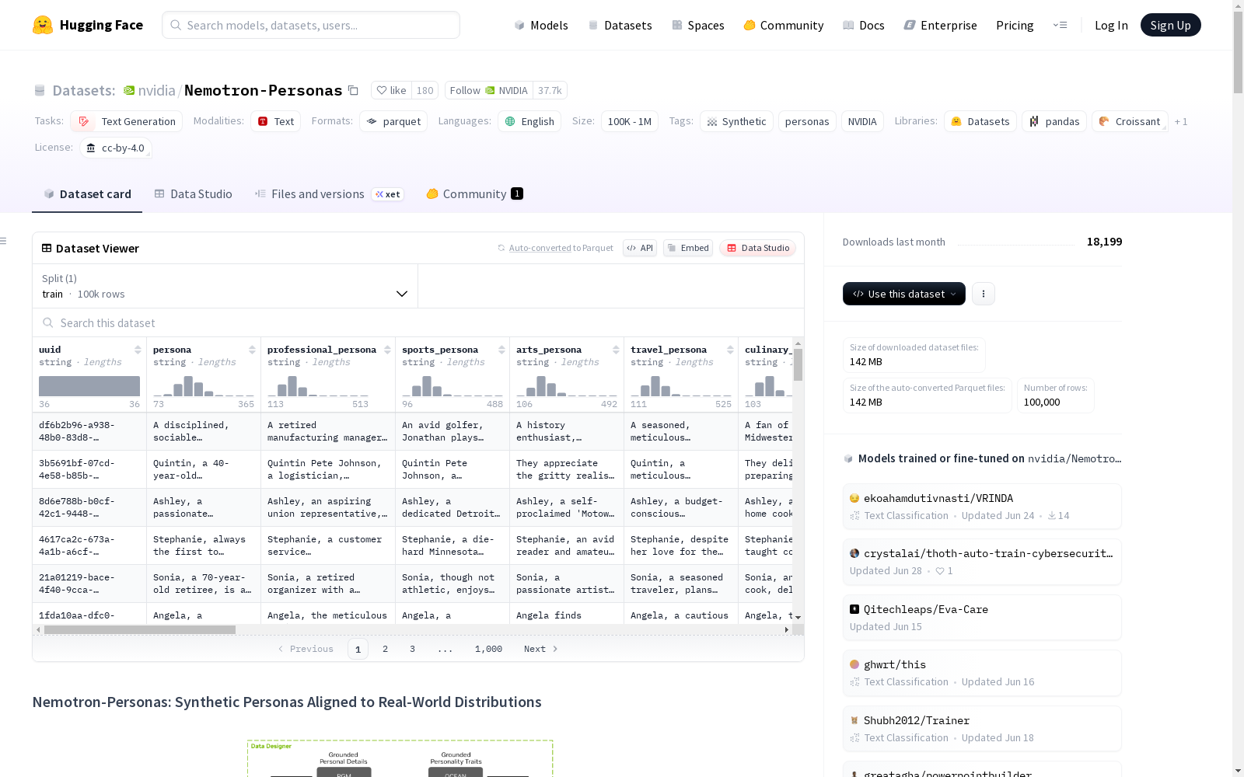Click the search magnifier in dataset search
Viewport: 1244px width, 777px height.
pyautogui.click(x=48, y=322)
